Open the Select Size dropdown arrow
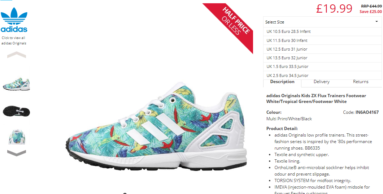The image size is (383, 194). point(377,22)
